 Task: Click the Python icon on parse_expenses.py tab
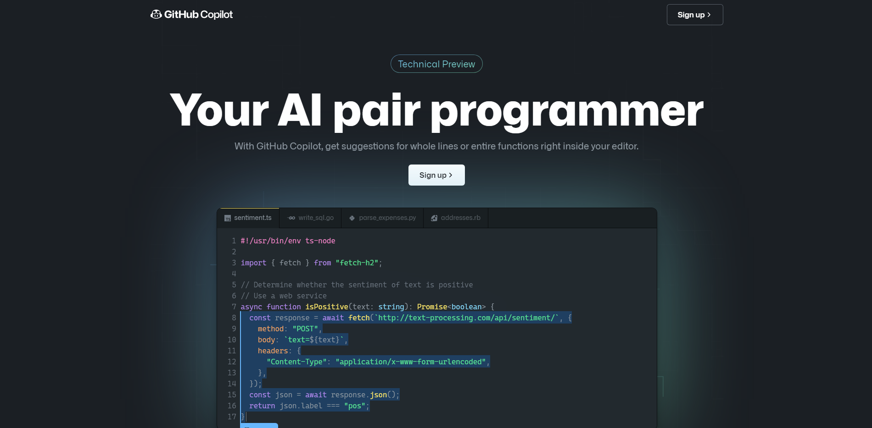pos(352,218)
